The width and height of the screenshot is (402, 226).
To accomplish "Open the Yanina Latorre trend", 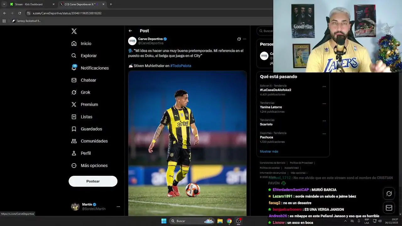I will (271, 107).
